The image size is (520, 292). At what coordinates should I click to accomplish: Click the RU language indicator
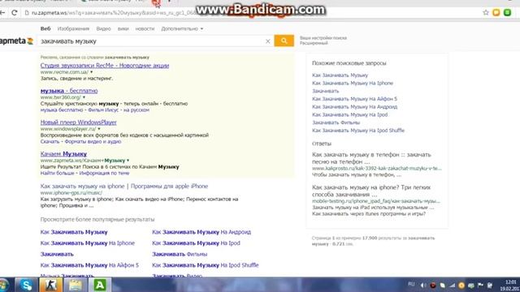point(411,284)
